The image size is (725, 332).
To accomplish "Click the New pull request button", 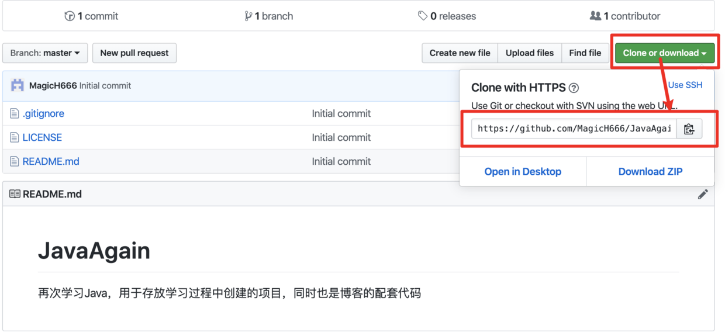I will coord(134,53).
